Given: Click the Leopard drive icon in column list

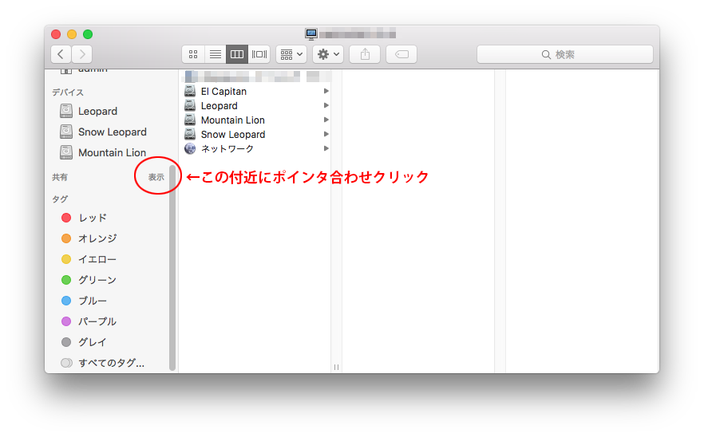Looking at the screenshot, I should (190, 105).
